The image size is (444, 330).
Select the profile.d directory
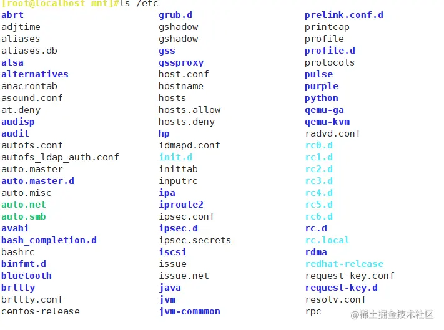click(330, 51)
